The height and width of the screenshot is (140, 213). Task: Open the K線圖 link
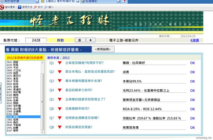click(x=194, y=40)
